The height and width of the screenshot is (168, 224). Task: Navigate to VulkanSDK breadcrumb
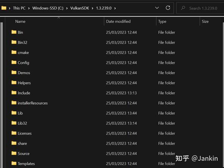point(80,8)
